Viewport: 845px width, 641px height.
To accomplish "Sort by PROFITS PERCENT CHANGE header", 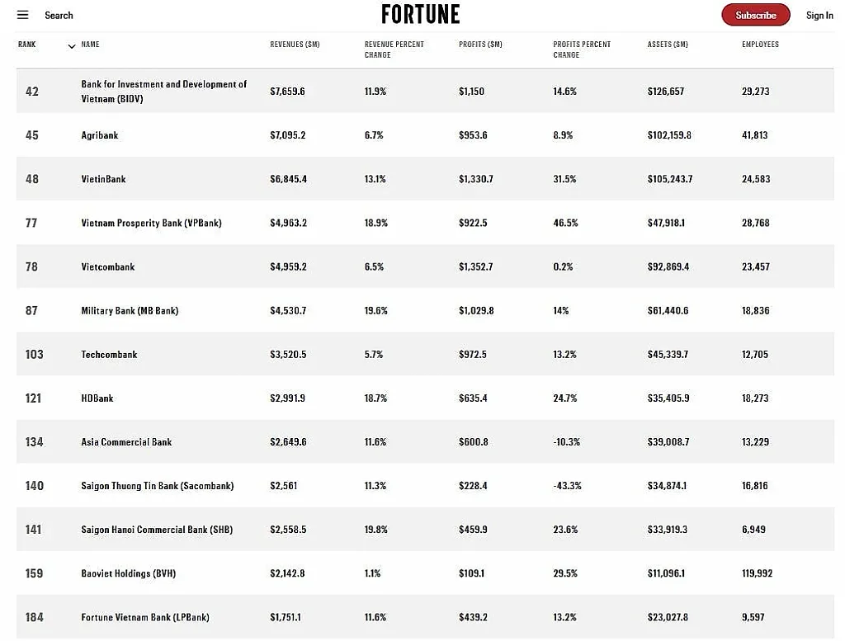I will click(x=582, y=49).
